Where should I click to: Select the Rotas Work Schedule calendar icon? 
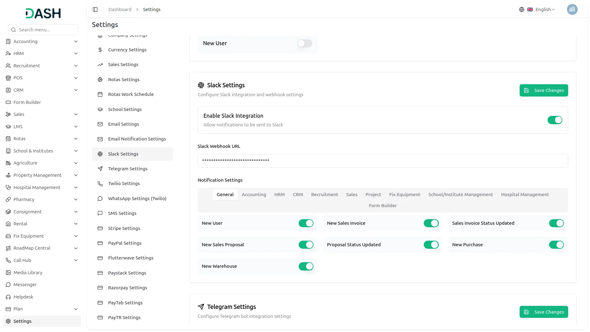(100, 94)
